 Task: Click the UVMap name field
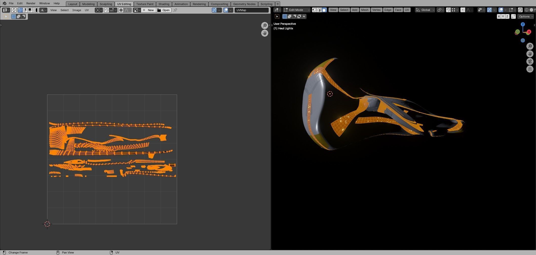(x=252, y=10)
